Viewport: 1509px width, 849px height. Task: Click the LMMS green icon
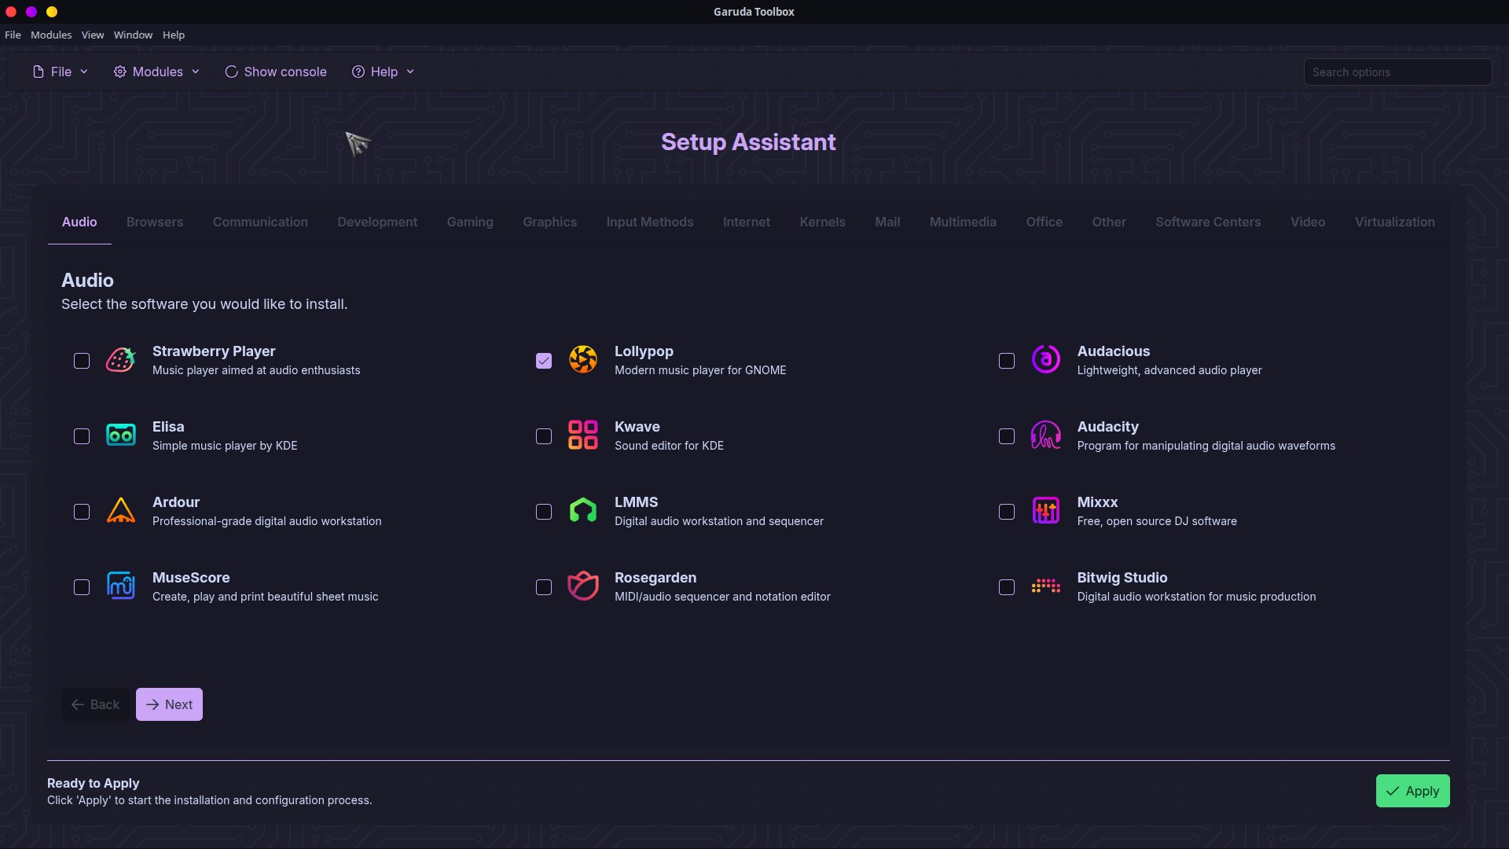583,511
